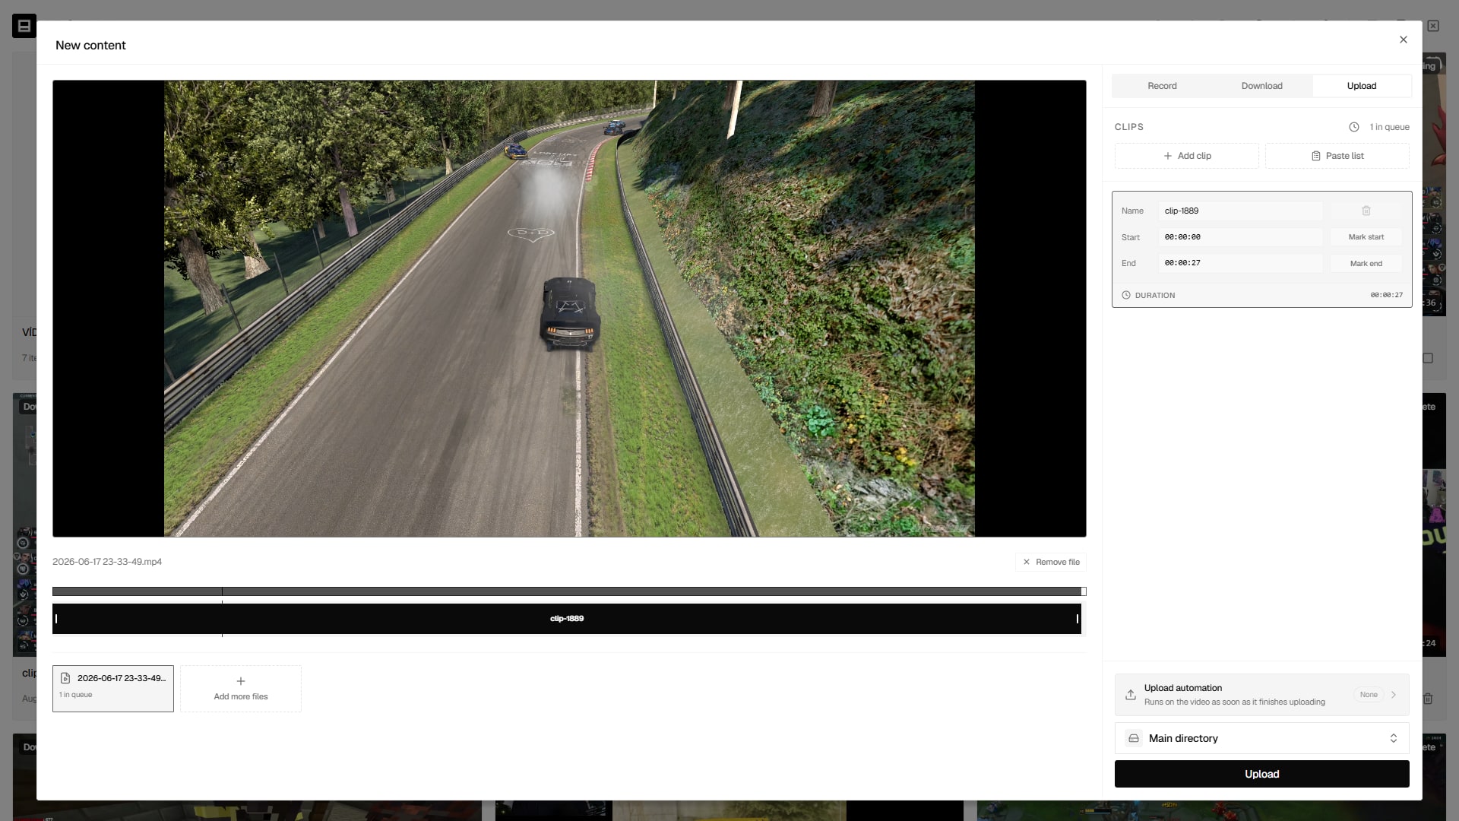Image resolution: width=1459 pixels, height=821 pixels.
Task: Click the clock icon beside 1 in queue
Action: click(1353, 127)
